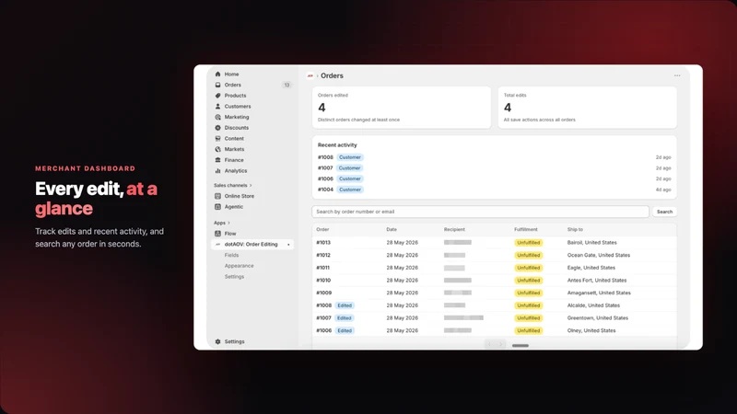Click Eagle, United States ship-to cell
This screenshot has width=737, height=414.
click(591, 268)
